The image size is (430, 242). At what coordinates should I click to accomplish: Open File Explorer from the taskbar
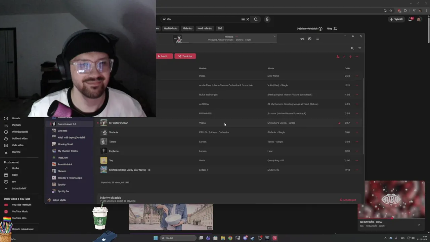223,238
